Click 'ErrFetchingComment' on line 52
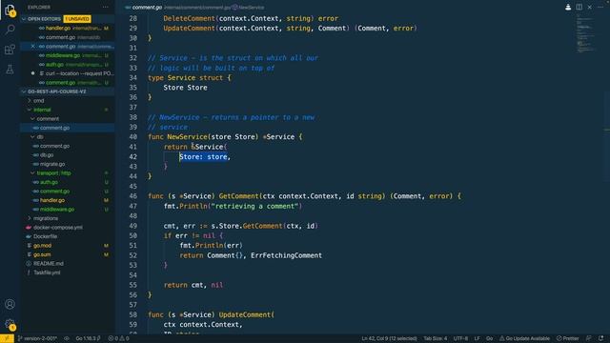 point(286,255)
